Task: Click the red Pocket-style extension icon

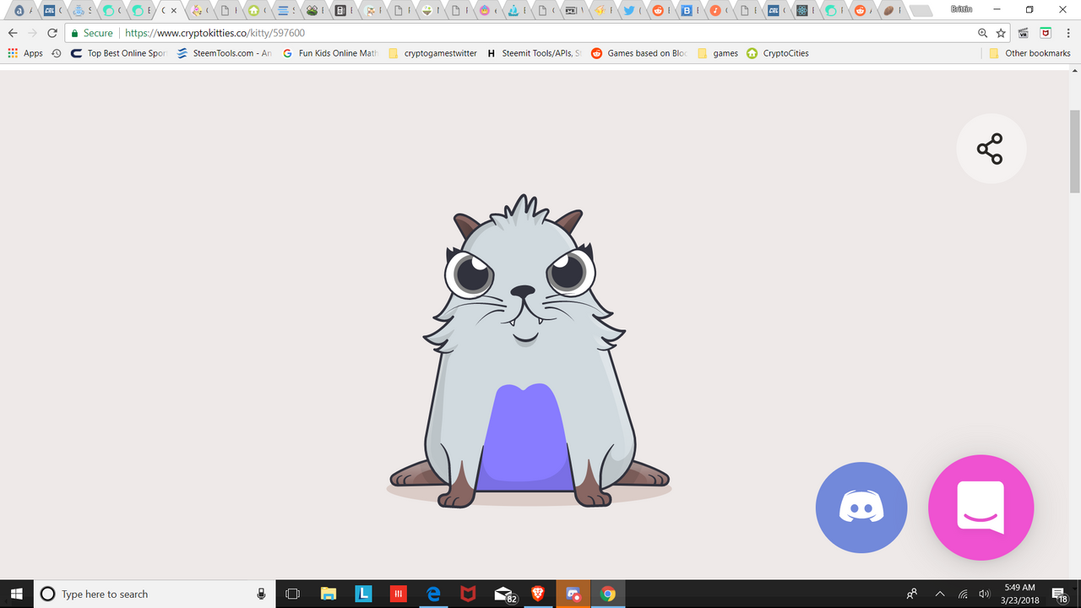Action: (x=1046, y=33)
